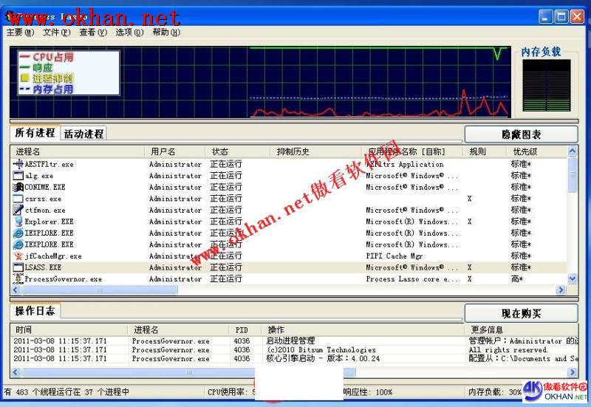Click the jfCacheMgr.exe process icon
Screen dimensions: 591x407
pos(18,256)
